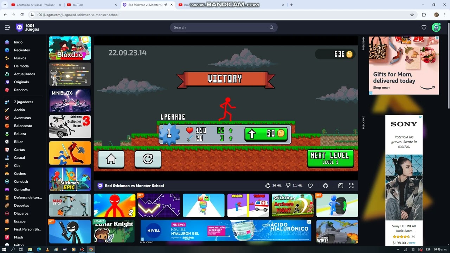Enter fullscreen mode icon

click(351, 186)
